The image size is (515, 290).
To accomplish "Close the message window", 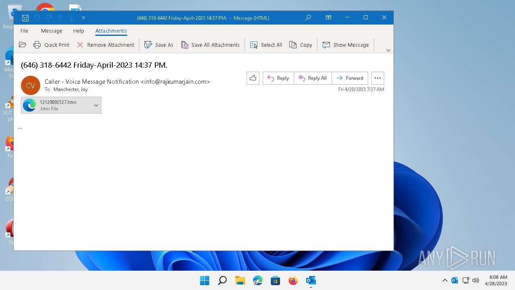I will tap(384, 17).
